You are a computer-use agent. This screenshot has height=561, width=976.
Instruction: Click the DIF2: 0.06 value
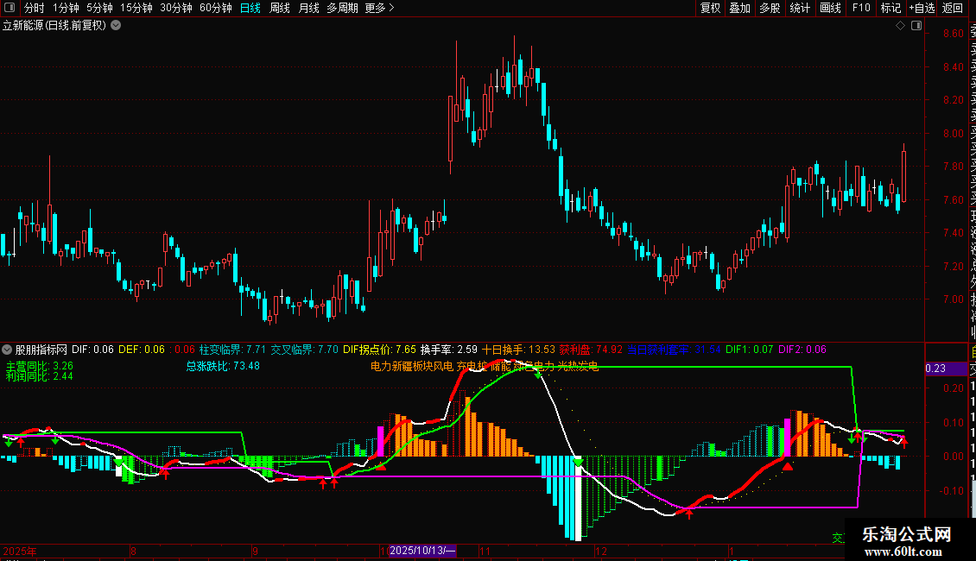click(802, 350)
